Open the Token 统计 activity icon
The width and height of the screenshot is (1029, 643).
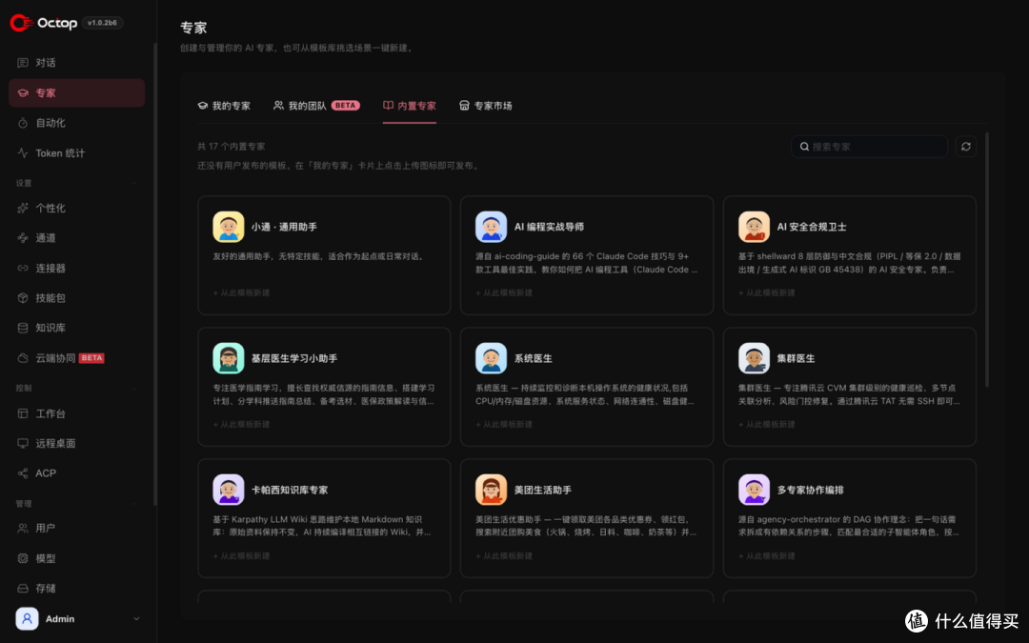[x=23, y=152]
